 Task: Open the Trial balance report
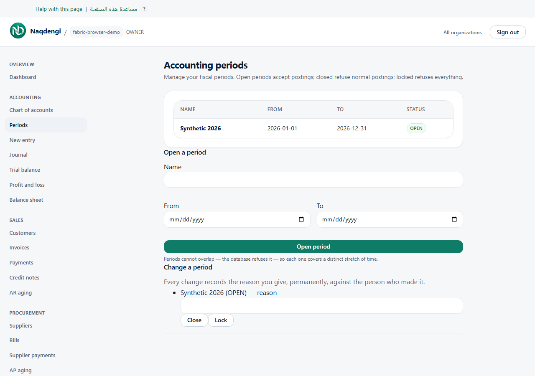click(x=25, y=170)
